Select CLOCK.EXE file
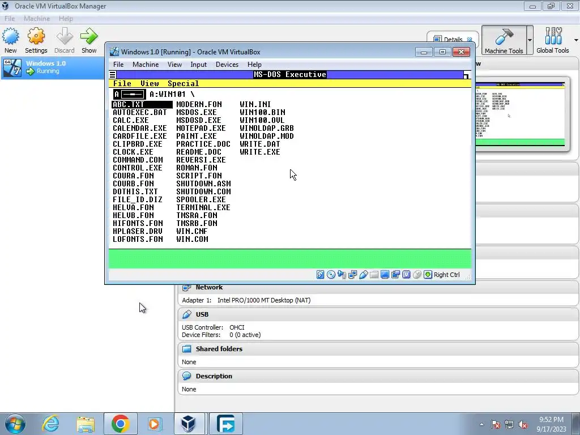Image resolution: width=580 pixels, height=435 pixels. click(133, 152)
